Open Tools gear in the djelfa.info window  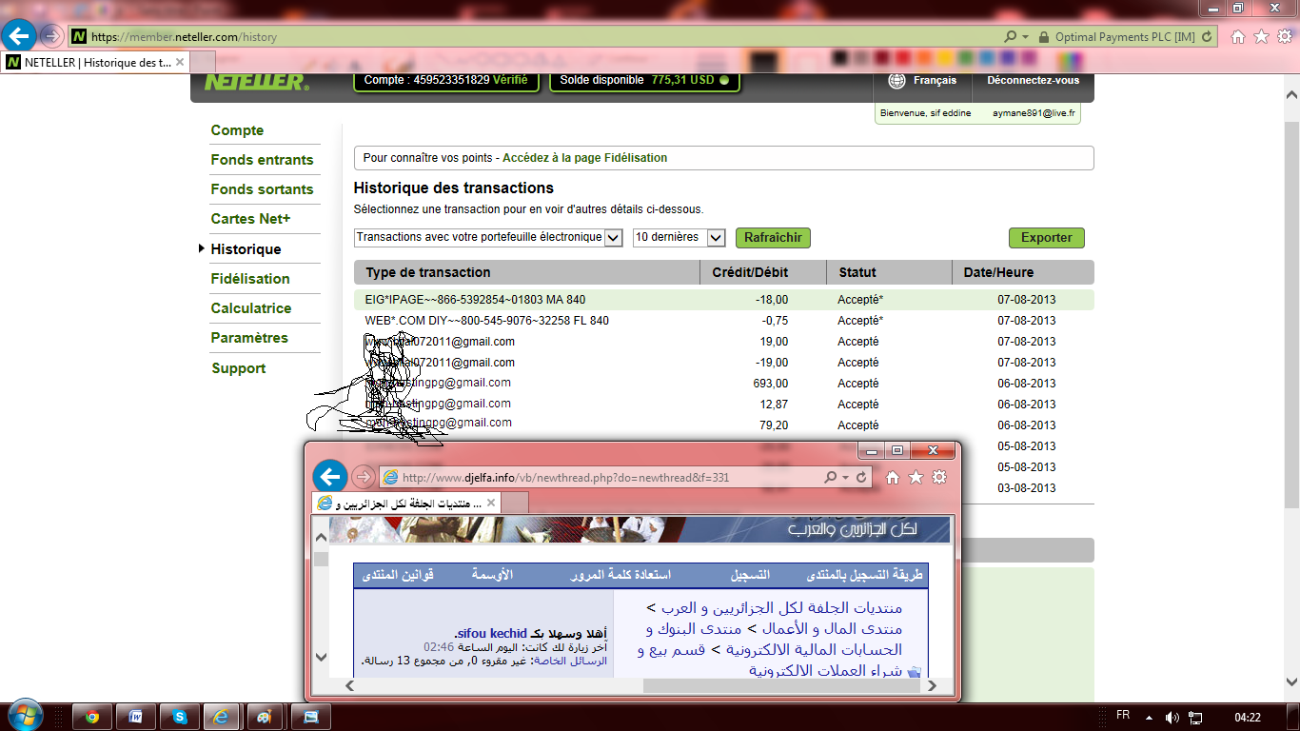pos(939,477)
